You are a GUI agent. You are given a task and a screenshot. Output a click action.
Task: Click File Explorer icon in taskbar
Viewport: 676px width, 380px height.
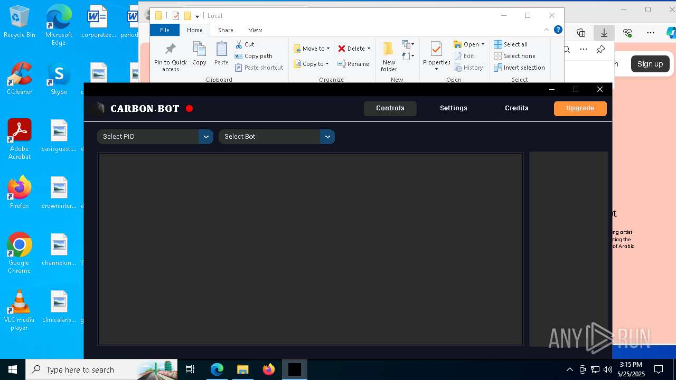pyautogui.click(x=243, y=369)
